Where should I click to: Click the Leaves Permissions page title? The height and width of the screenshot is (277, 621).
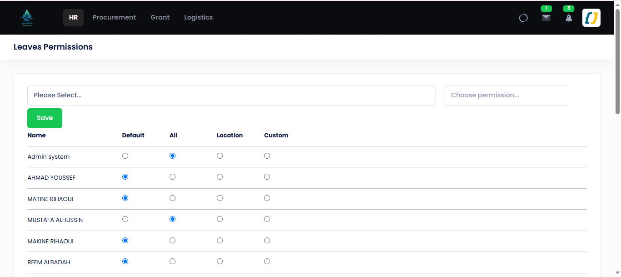pyautogui.click(x=53, y=47)
